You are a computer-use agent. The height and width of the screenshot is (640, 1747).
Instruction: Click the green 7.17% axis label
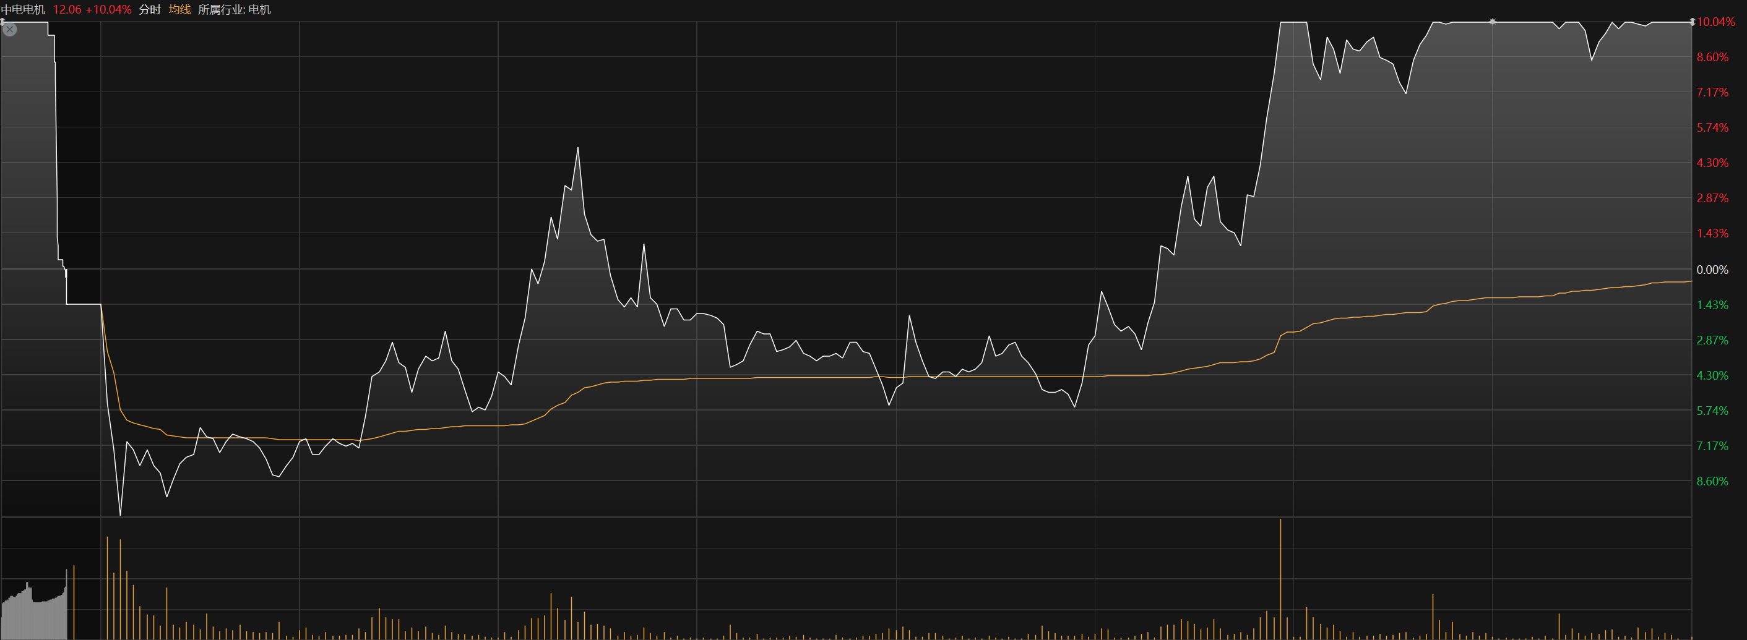point(1712,446)
